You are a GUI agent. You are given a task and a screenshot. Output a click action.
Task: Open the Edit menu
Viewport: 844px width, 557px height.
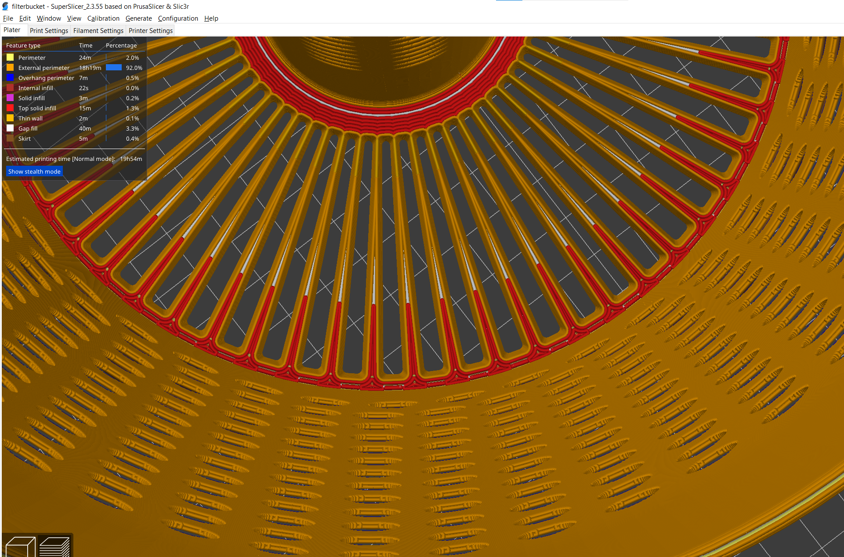tap(25, 18)
